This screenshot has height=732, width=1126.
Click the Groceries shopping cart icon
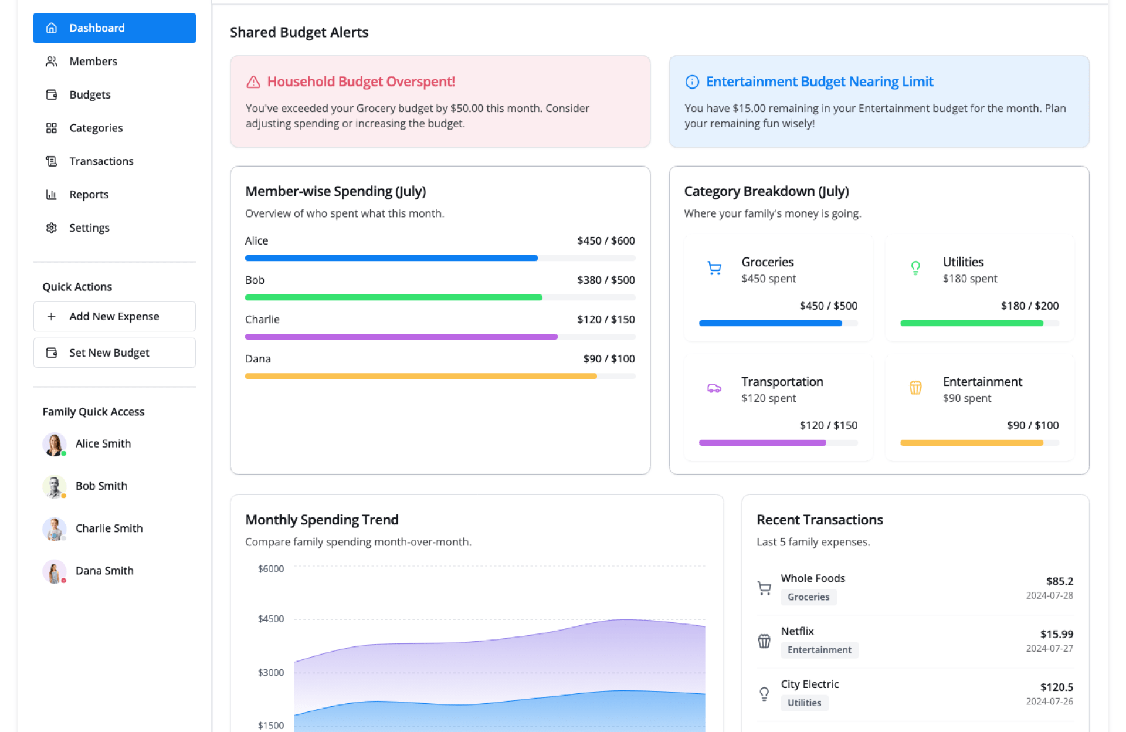pyautogui.click(x=714, y=269)
